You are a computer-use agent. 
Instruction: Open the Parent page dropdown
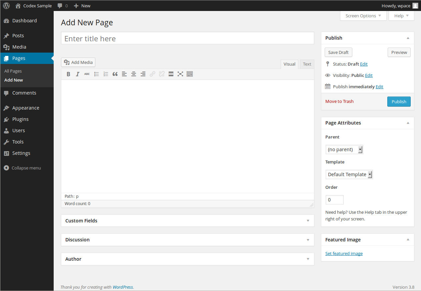point(344,149)
